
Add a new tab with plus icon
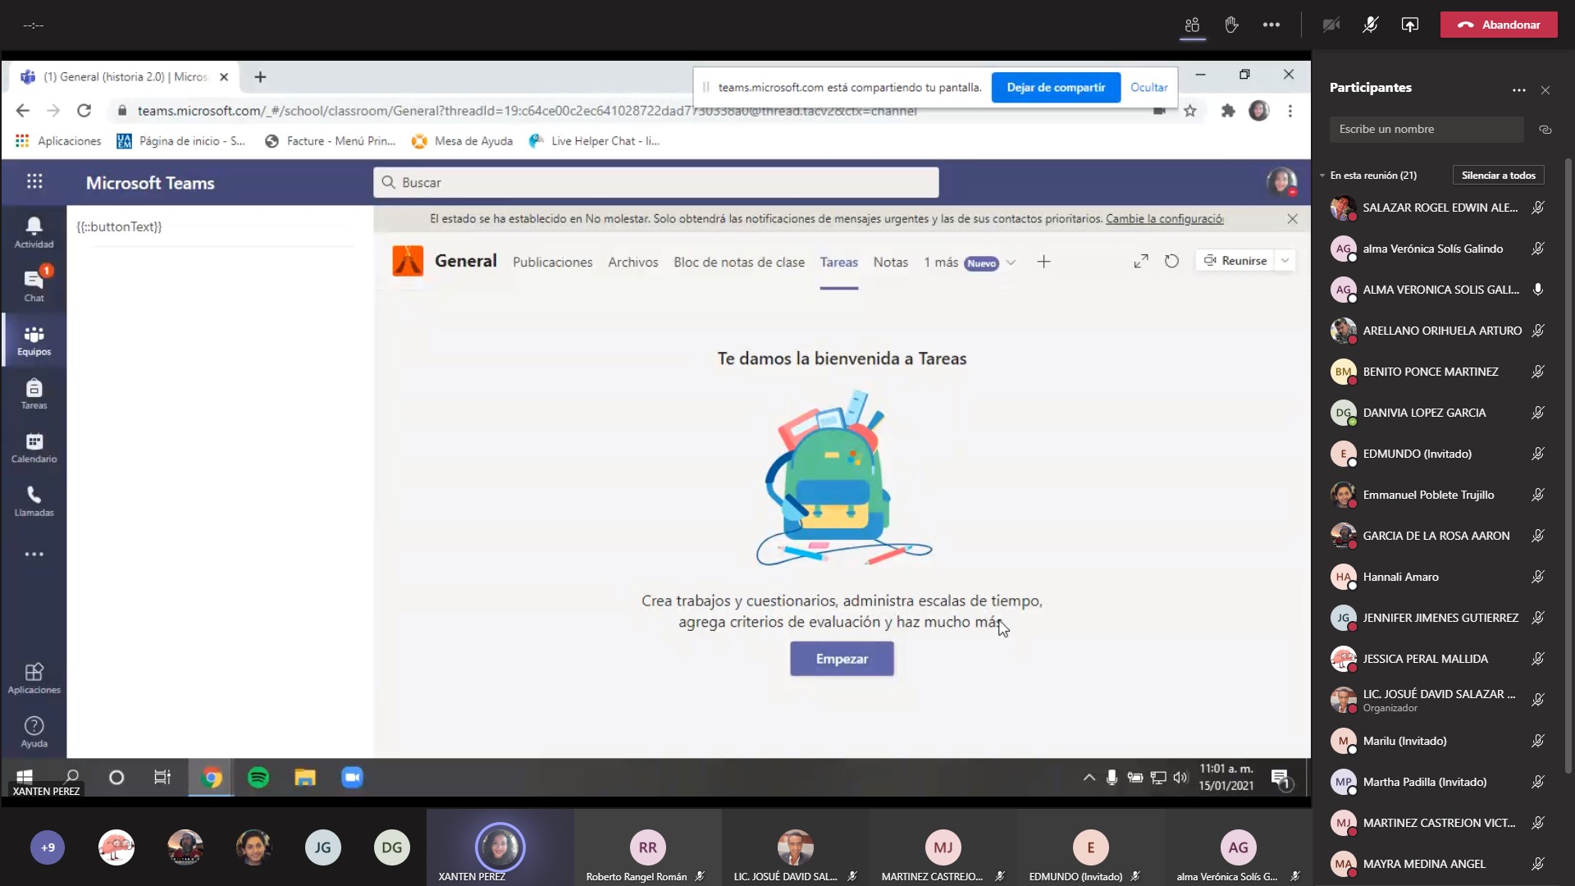[x=1043, y=262]
